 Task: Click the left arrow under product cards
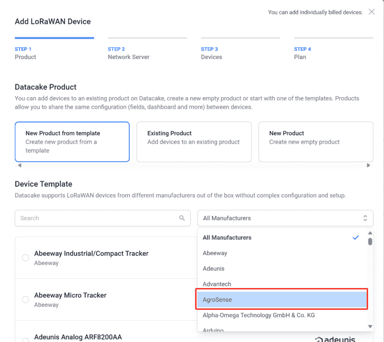20,165
